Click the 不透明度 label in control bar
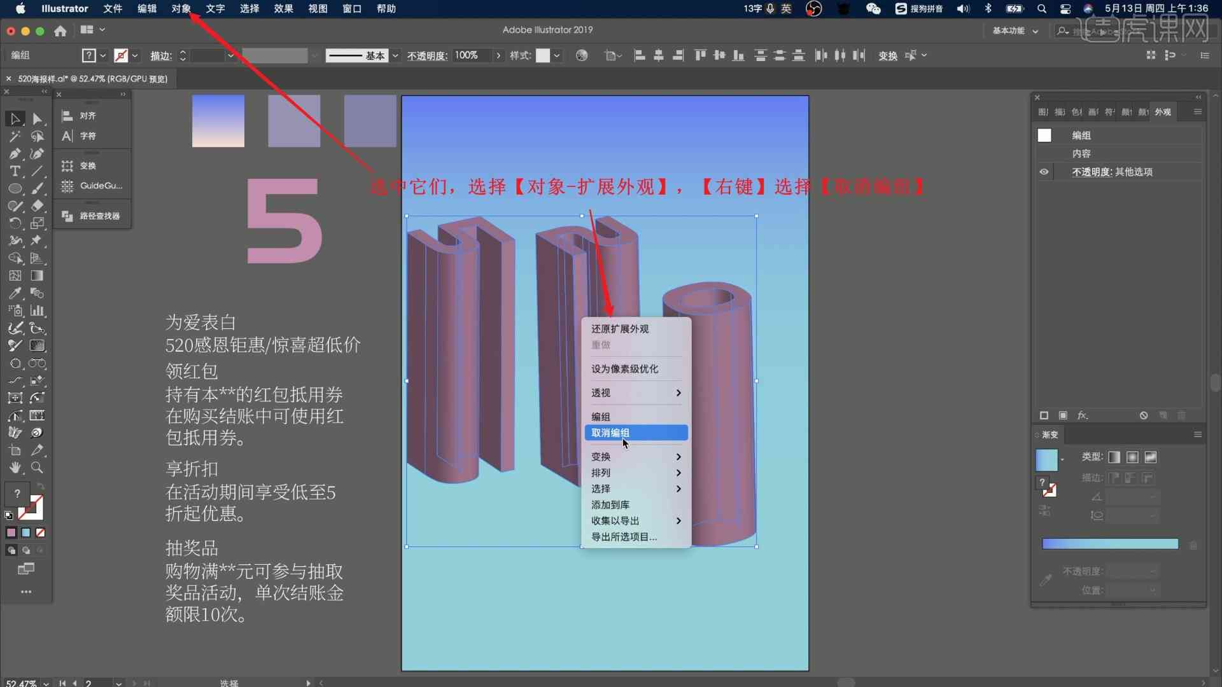Viewport: 1222px width, 687px height. tap(427, 56)
